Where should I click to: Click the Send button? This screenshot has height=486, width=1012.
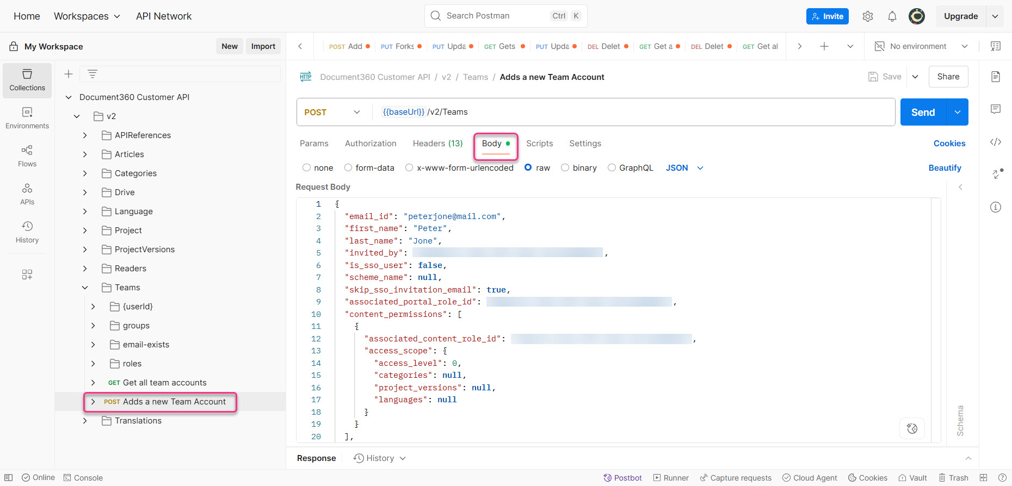pos(923,112)
